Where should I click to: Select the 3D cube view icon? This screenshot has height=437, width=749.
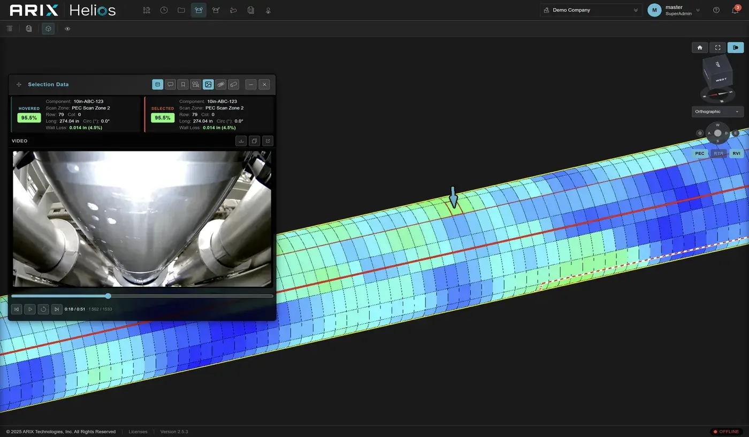pyautogui.click(x=48, y=29)
